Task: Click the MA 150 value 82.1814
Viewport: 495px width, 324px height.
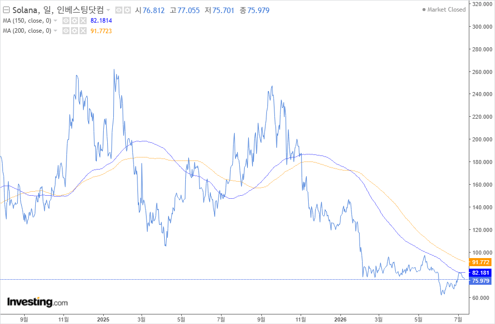Action: (101, 21)
